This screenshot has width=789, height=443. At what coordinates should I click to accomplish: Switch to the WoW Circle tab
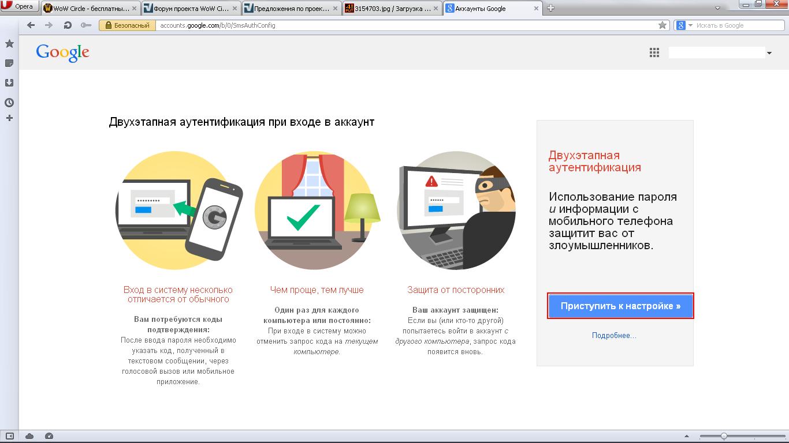click(x=91, y=8)
